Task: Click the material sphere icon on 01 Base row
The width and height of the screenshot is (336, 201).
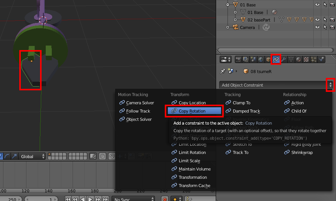Action: 274,12
